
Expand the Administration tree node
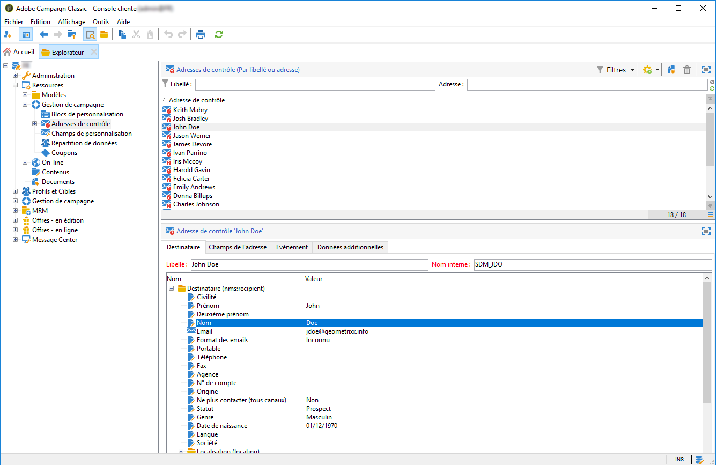(16, 76)
